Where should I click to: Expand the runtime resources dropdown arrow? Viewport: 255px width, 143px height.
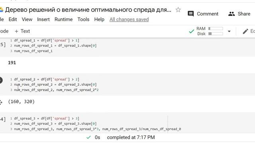point(229,31)
